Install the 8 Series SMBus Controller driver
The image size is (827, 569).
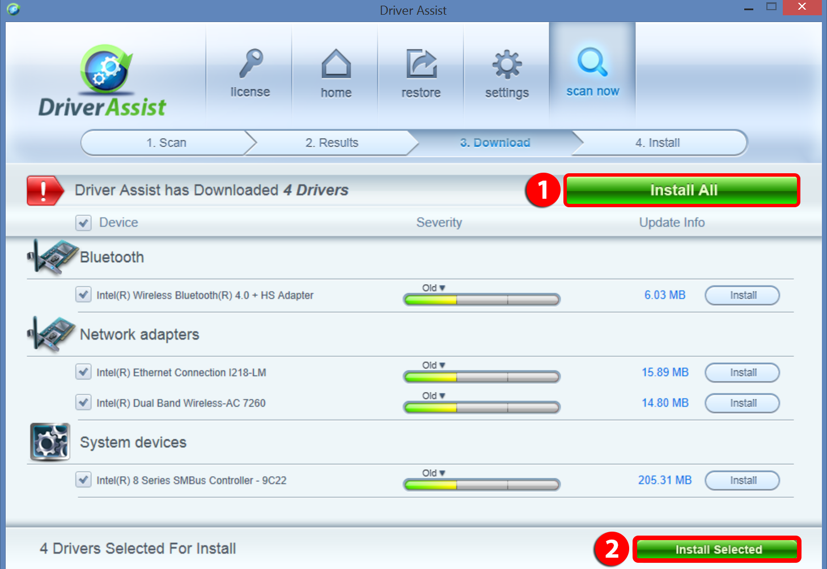pos(743,480)
